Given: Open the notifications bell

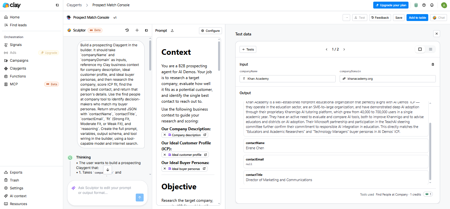Looking at the screenshot, I should 432,5.
